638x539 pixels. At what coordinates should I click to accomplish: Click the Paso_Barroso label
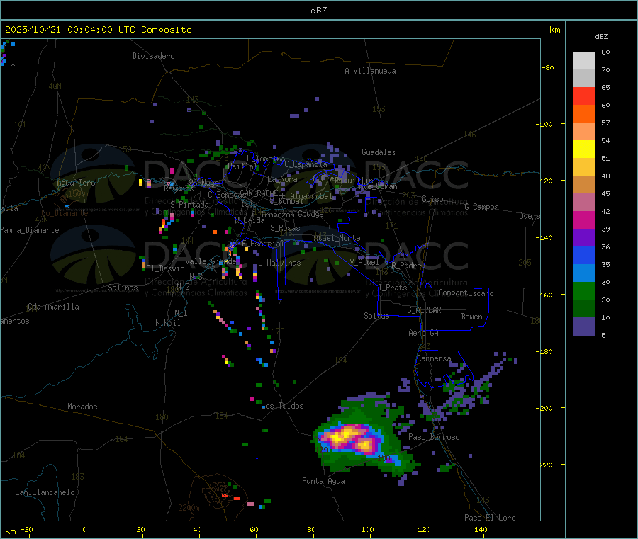click(x=434, y=437)
